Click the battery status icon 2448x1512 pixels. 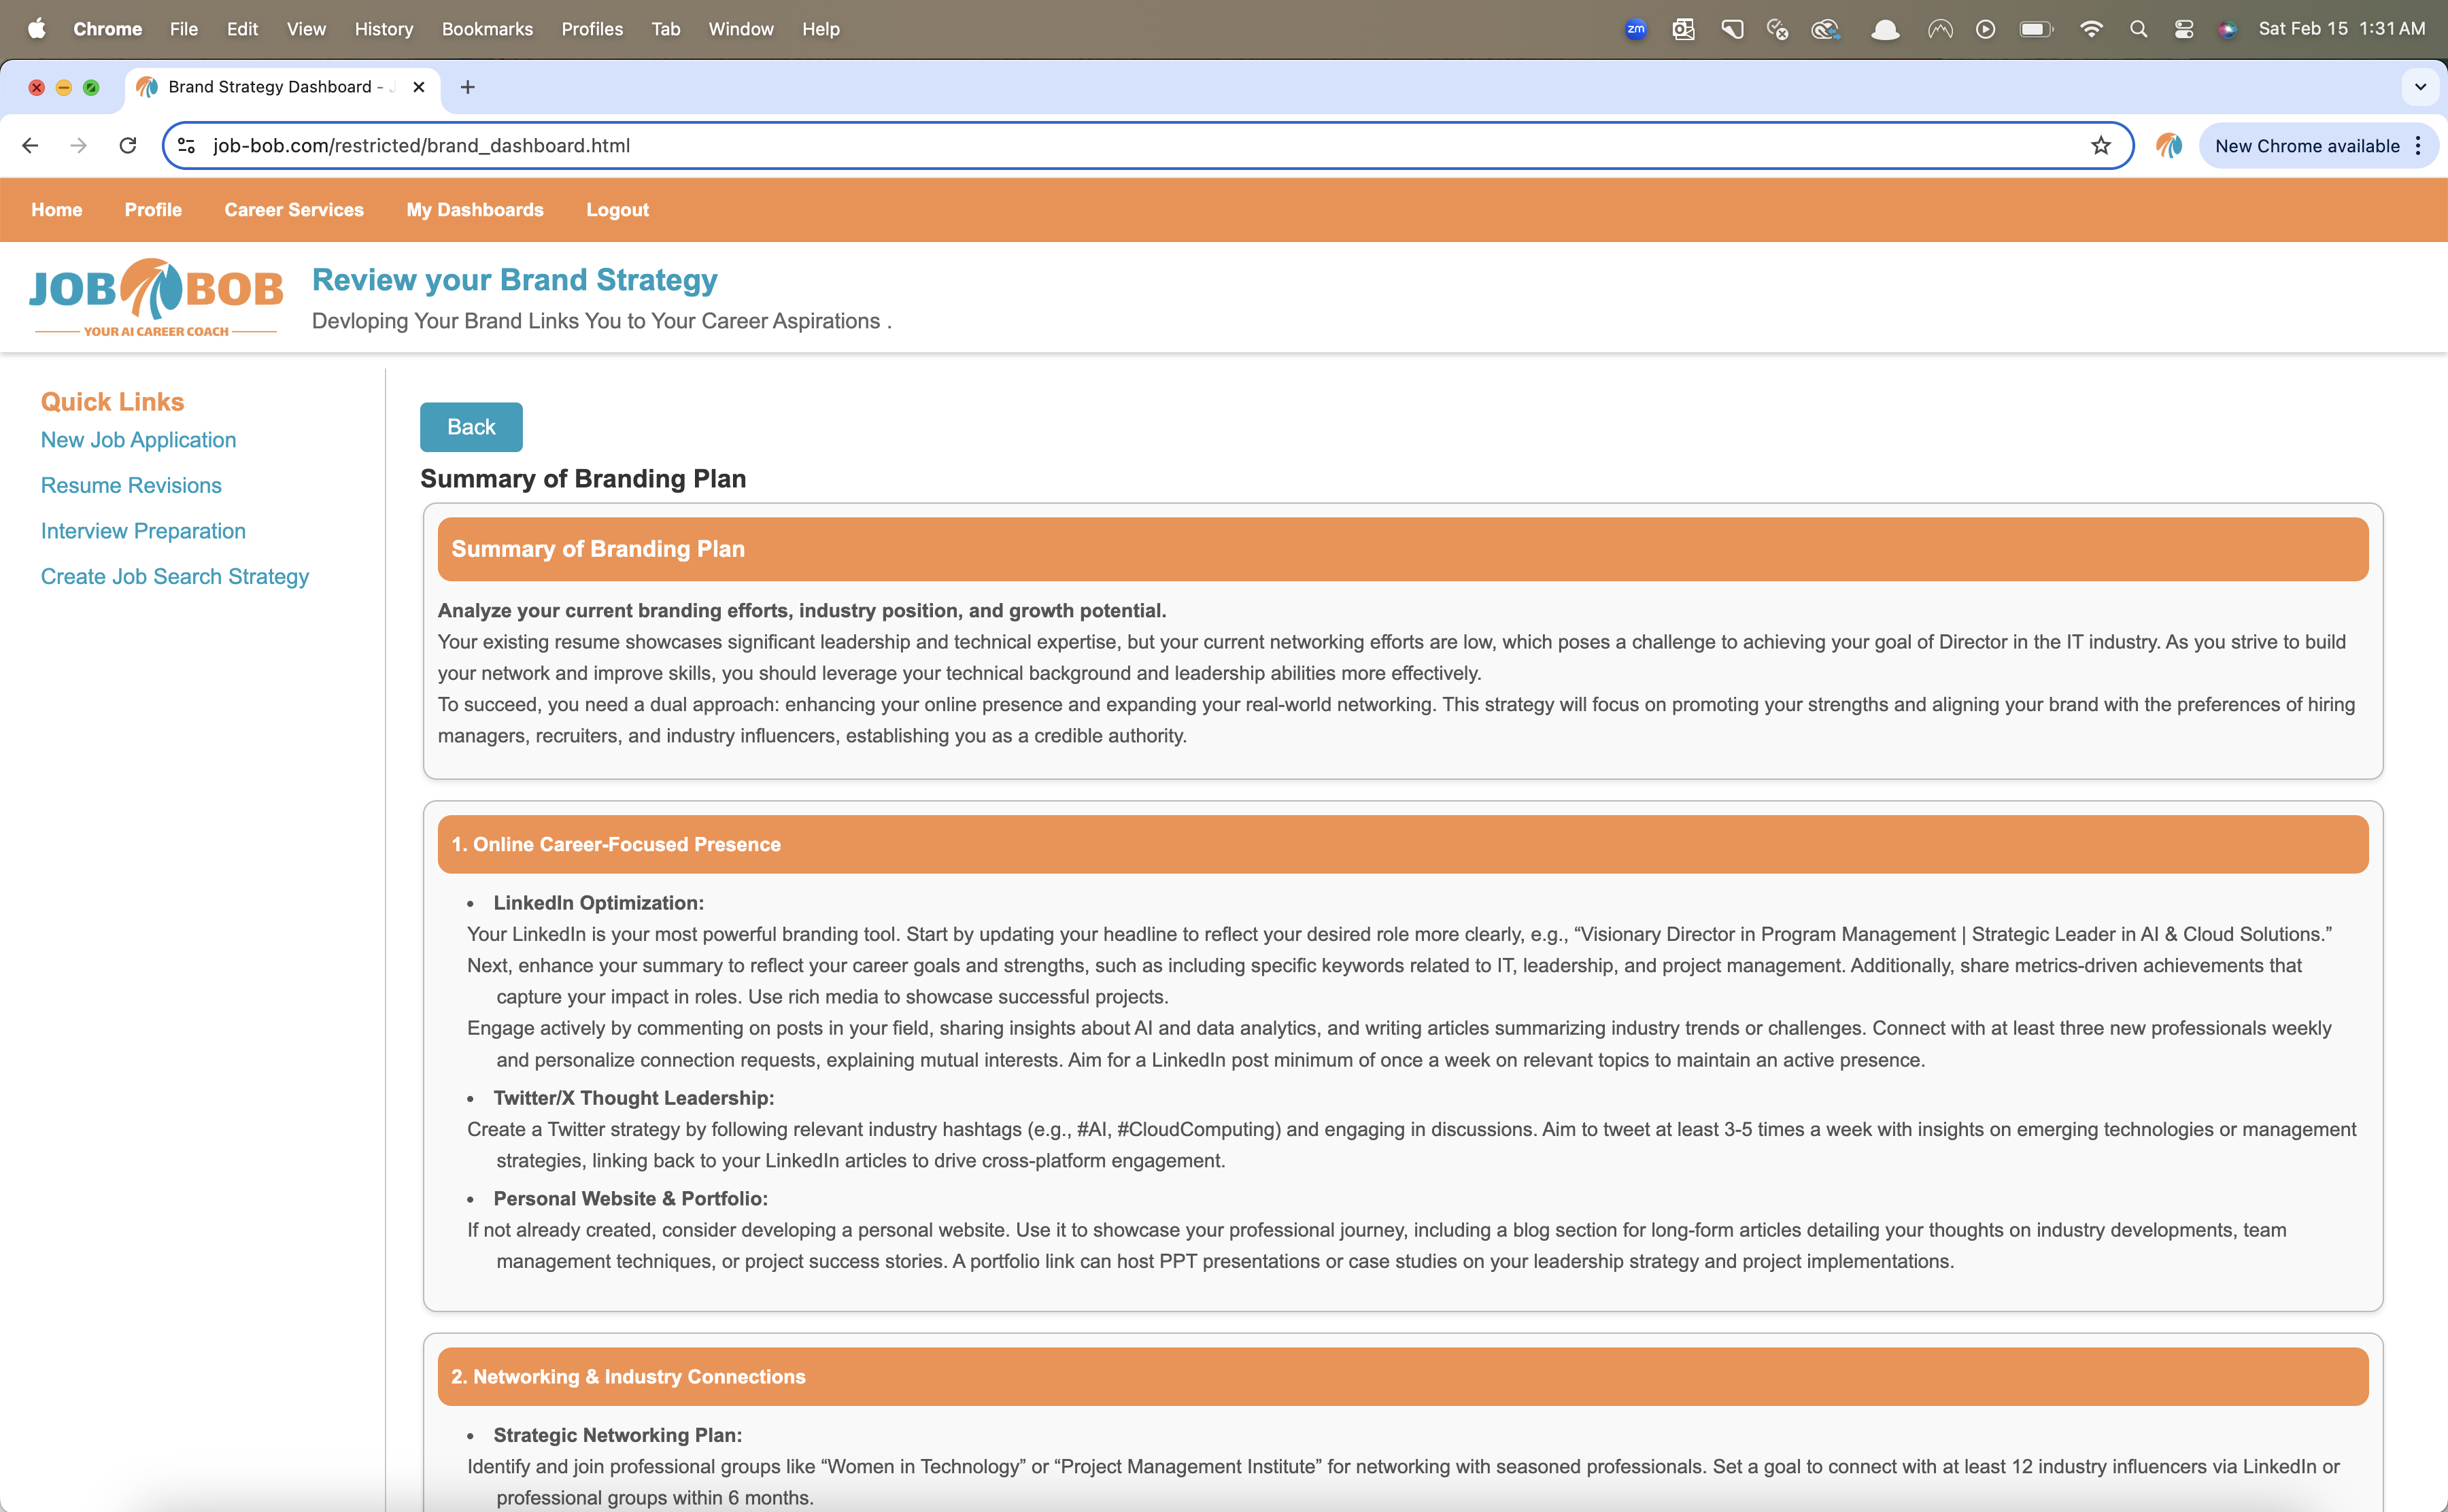coord(2036,29)
